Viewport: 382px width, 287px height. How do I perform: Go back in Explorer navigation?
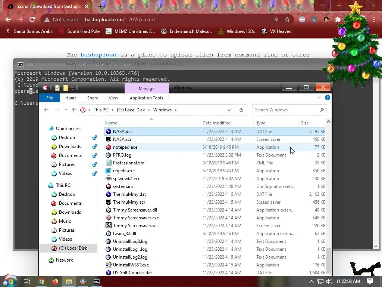(46, 110)
